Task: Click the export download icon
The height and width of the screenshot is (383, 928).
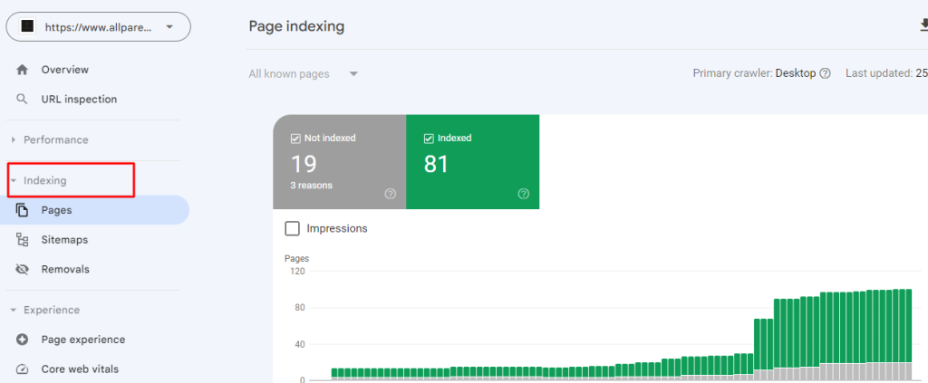Action: point(923,26)
